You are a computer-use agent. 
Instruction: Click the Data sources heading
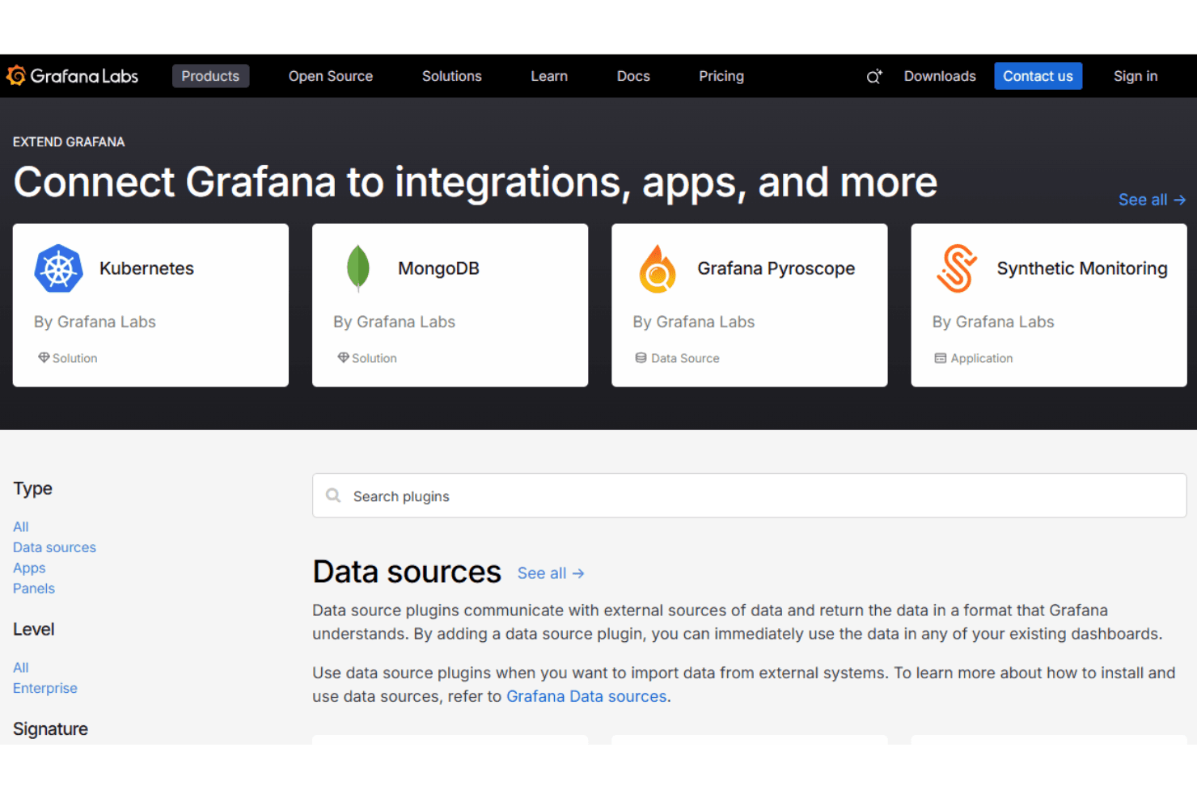(x=407, y=572)
